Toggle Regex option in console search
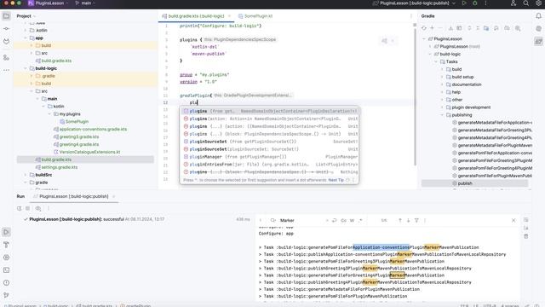 click(x=360, y=220)
